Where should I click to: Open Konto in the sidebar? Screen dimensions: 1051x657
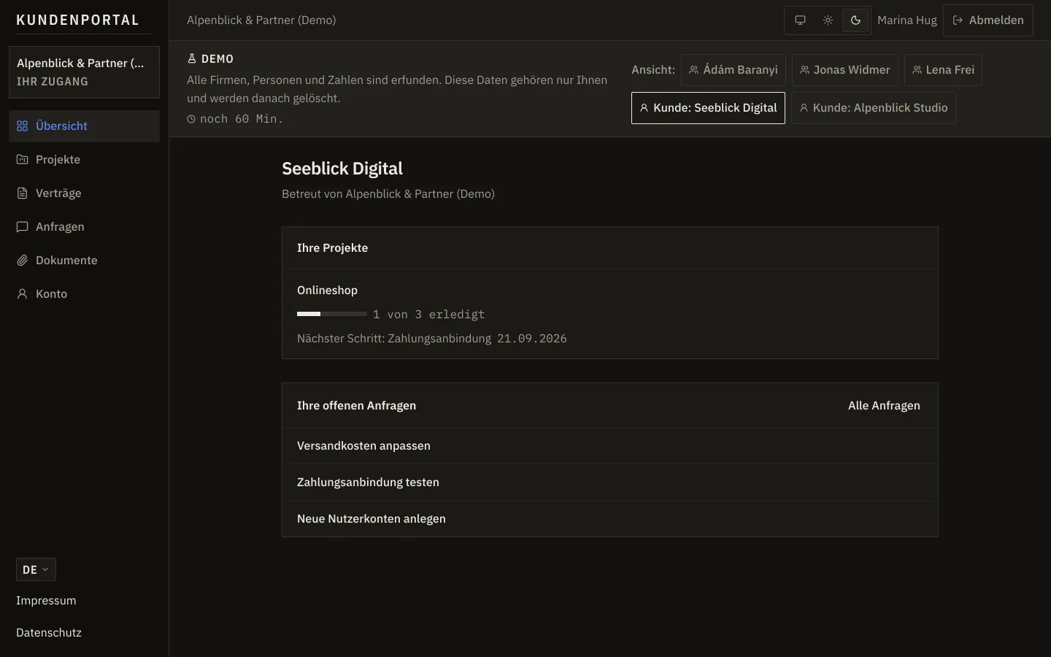84,294
